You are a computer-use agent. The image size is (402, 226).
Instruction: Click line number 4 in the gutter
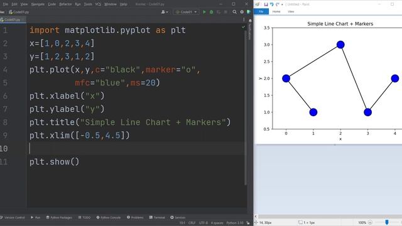[x=5, y=70]
